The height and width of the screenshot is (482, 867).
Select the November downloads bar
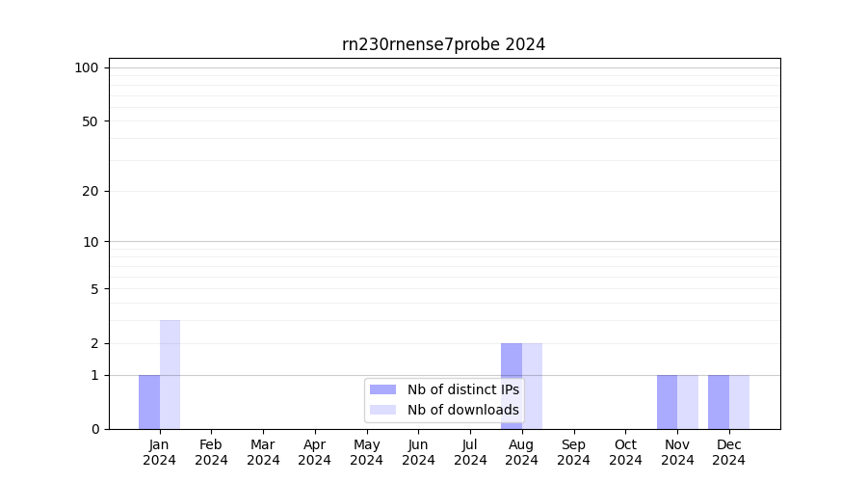(688, 402)
